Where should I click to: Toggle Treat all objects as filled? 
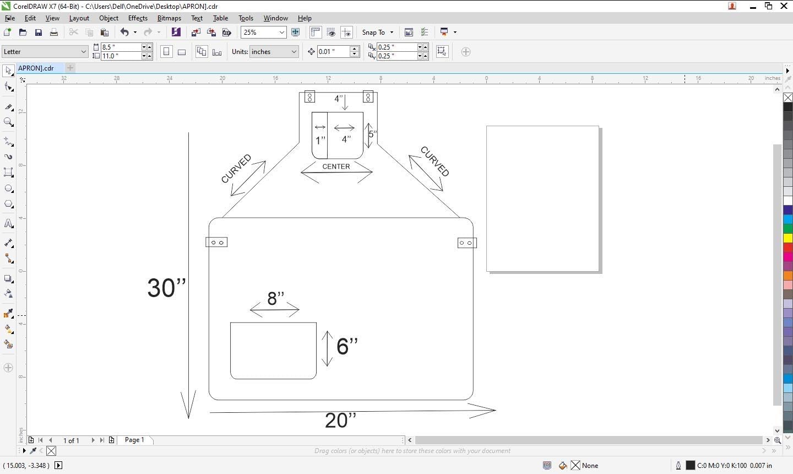pos(442,51)
